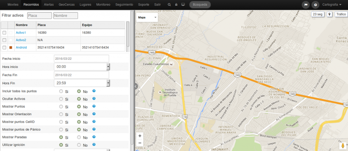The width and height of the screenshot is (348, 151).
Task: Select No for Mostrar Paradas
Action: (79, 137)
